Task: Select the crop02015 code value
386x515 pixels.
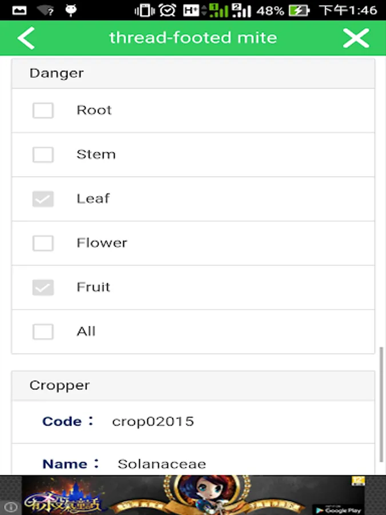Action: pyautogui.click(x=153, y=422)
